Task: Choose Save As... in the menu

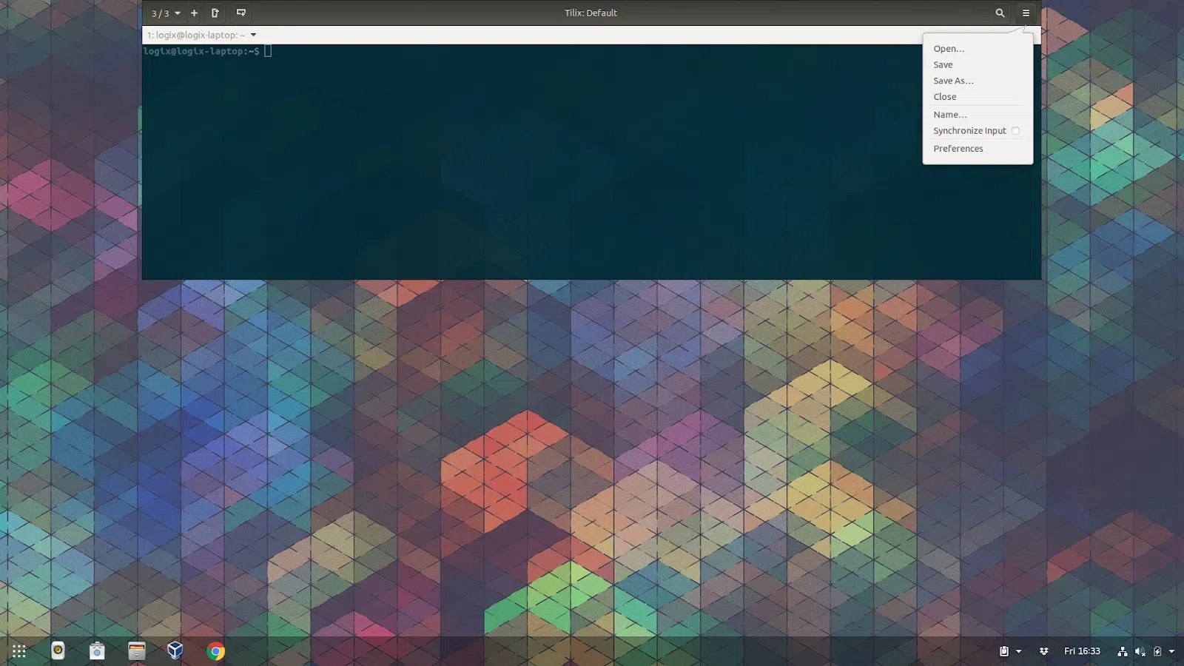Action: click(953, 81)
